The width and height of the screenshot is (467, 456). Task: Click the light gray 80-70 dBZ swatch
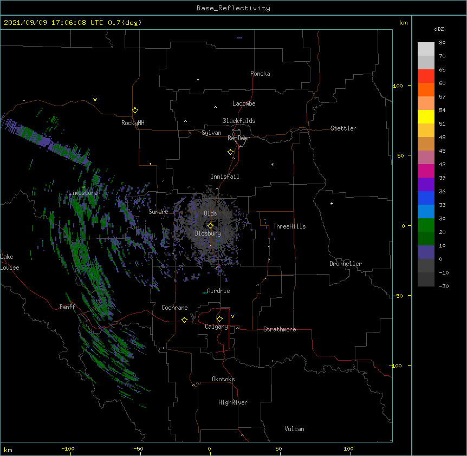coord(426,49)
